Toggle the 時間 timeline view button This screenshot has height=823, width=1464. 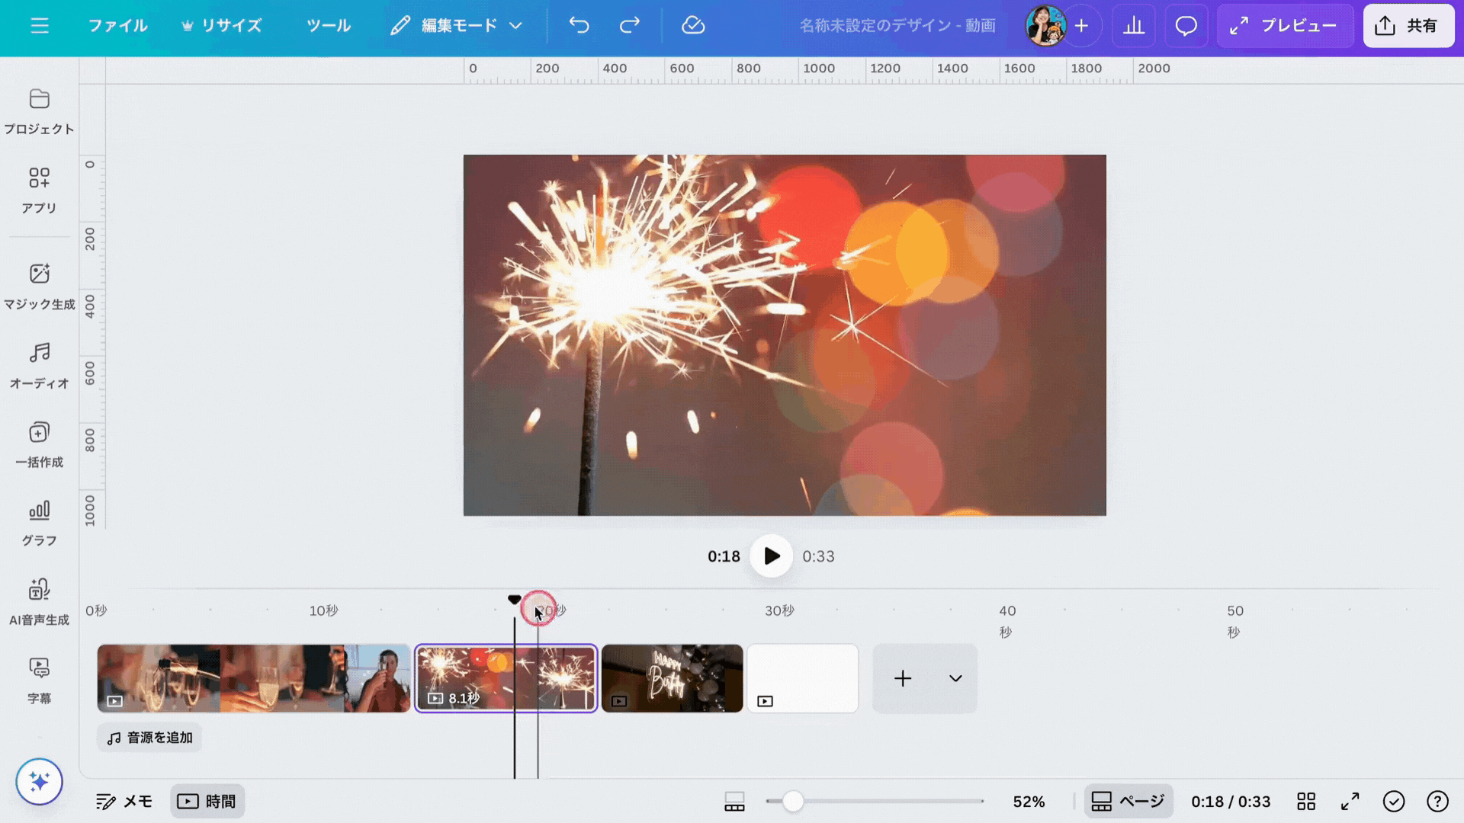pyautogui.click(x=207, y=802)
